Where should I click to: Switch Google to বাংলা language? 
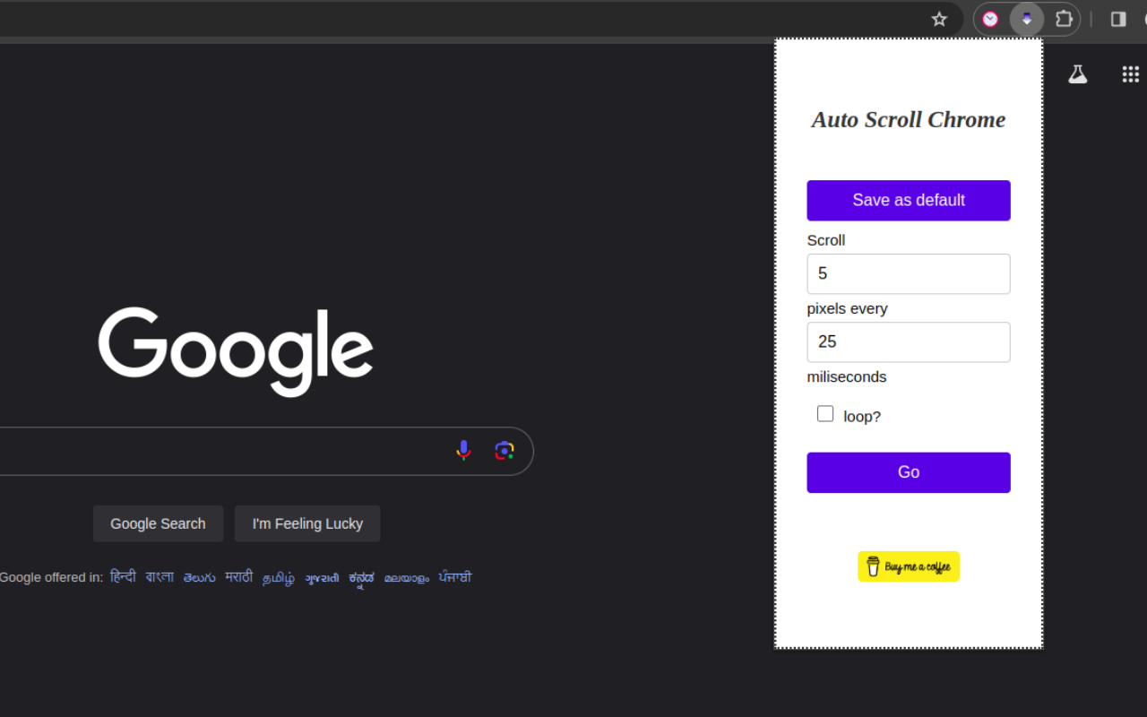pos(160,577)
